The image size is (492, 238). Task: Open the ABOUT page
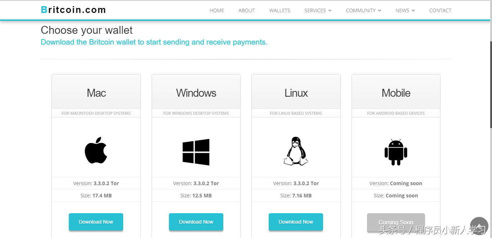[x=247, y=10]
